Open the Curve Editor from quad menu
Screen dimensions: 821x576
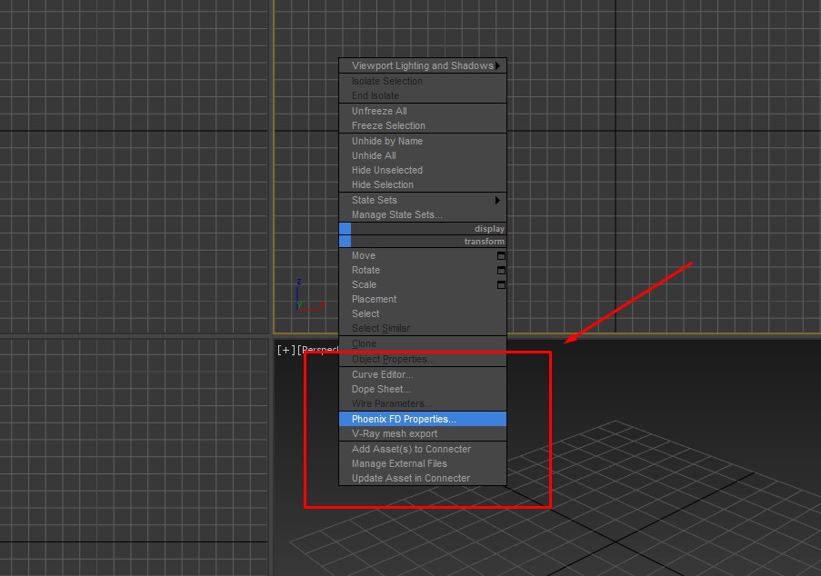(x=382, y=374)
